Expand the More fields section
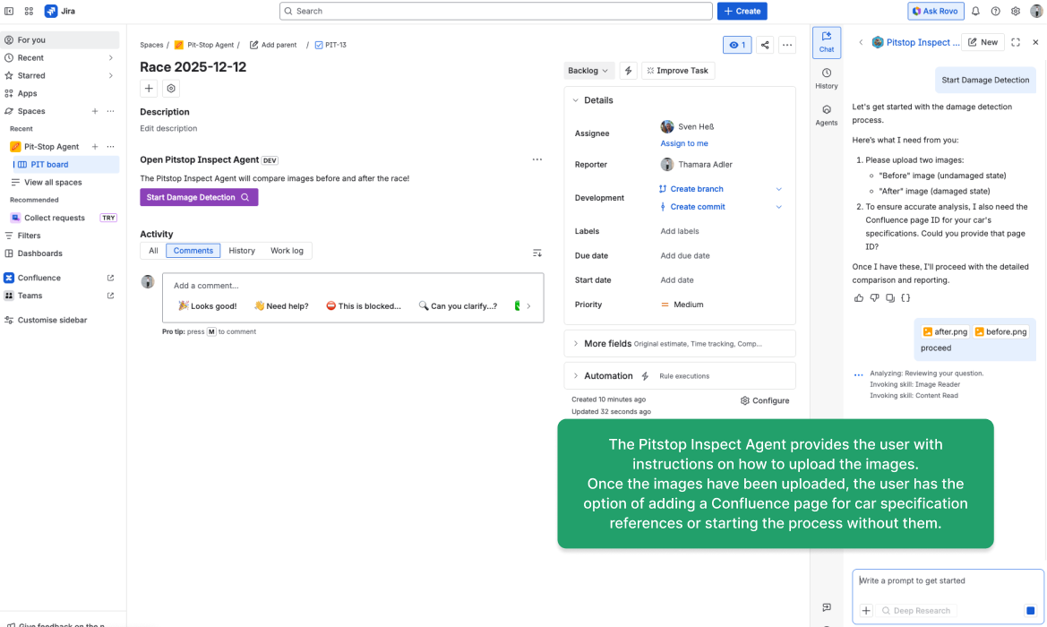 [576, 344]
